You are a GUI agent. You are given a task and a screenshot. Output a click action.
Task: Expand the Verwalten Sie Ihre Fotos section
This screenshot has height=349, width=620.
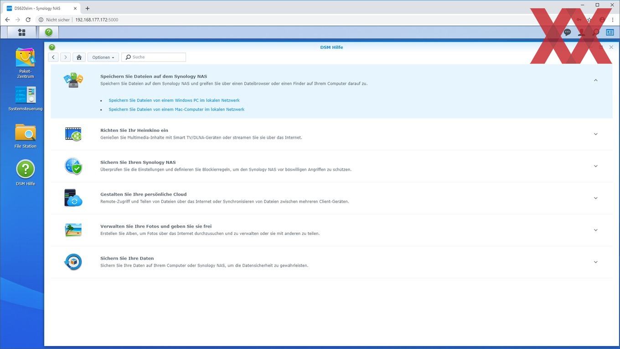point(595,230)
